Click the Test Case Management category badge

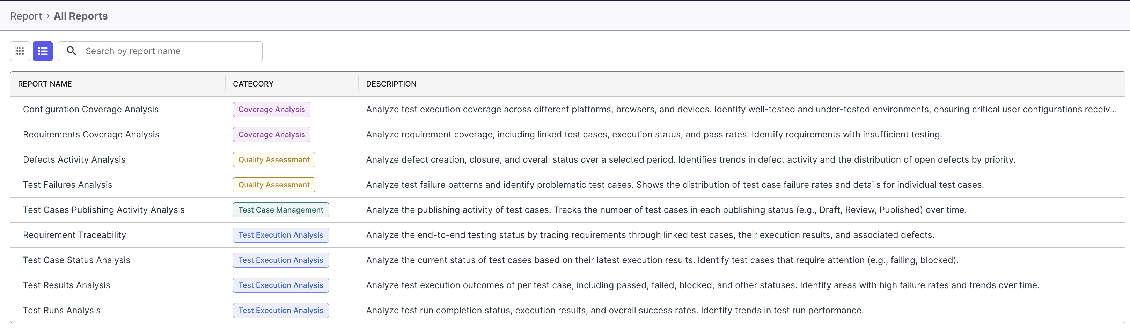tap(280, 210)
